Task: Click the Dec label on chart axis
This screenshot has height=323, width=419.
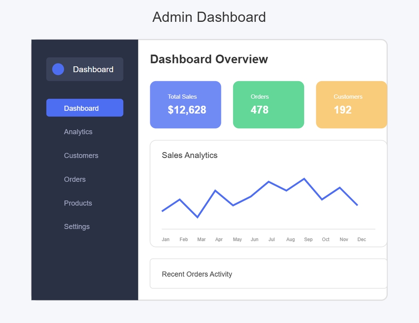Action: [361, 239]
